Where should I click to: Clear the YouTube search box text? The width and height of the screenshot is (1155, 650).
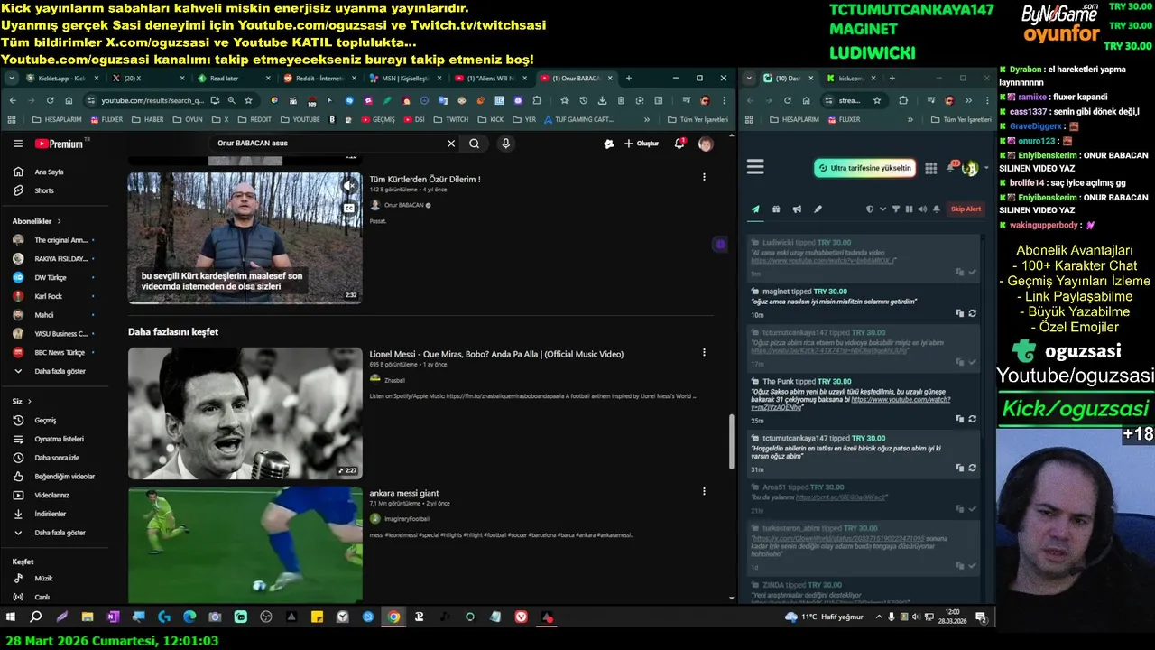coord(451,143)
